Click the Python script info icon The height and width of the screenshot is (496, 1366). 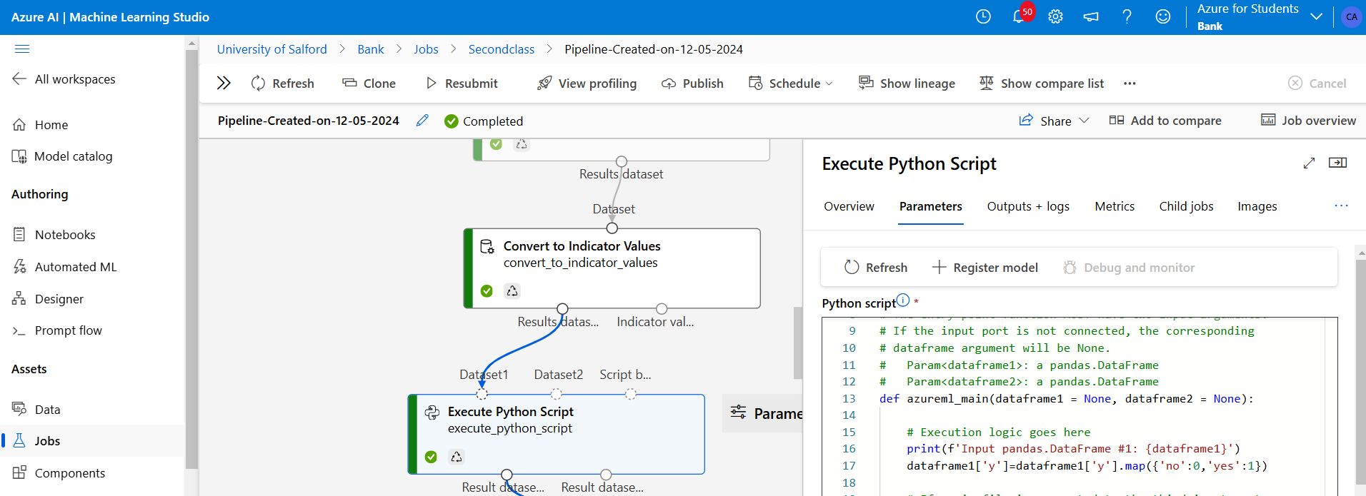[x=903, y=300]
